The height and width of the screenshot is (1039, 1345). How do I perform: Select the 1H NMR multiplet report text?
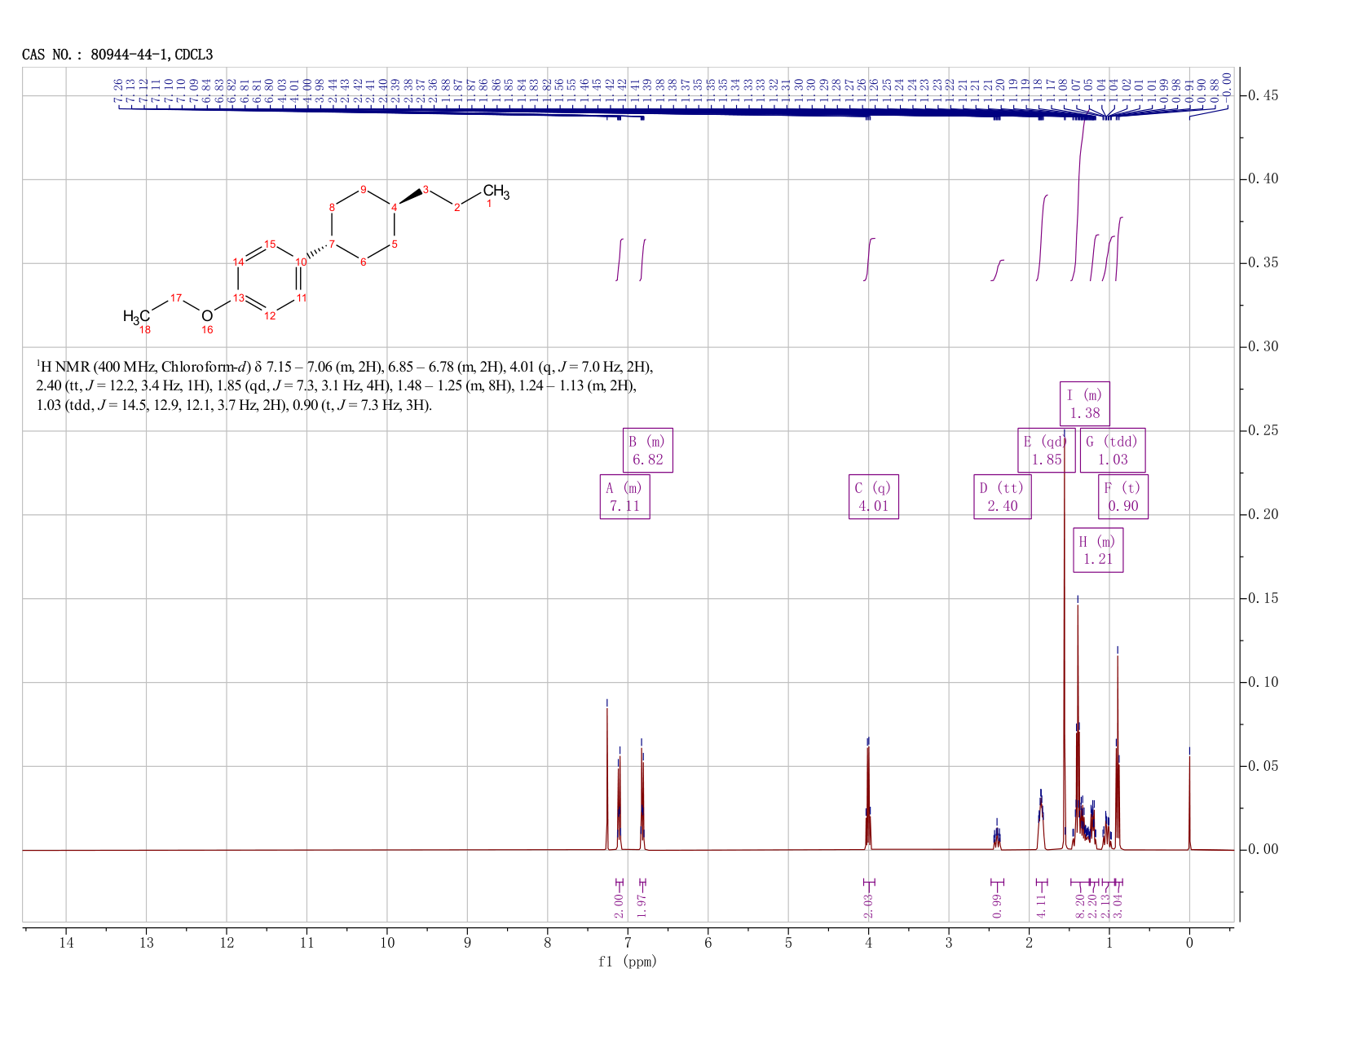click(x=345, y=386)
